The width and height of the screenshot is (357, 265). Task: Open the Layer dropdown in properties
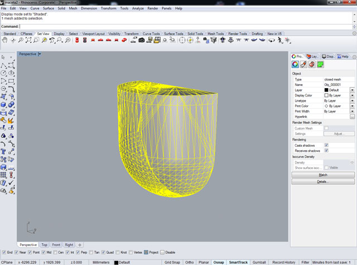[x=352, y=90]
